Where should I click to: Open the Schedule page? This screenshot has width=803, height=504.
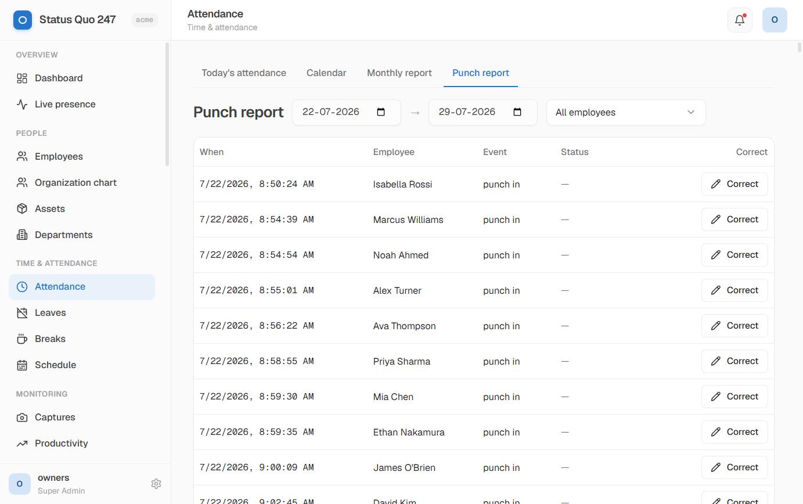pos(82,365)
